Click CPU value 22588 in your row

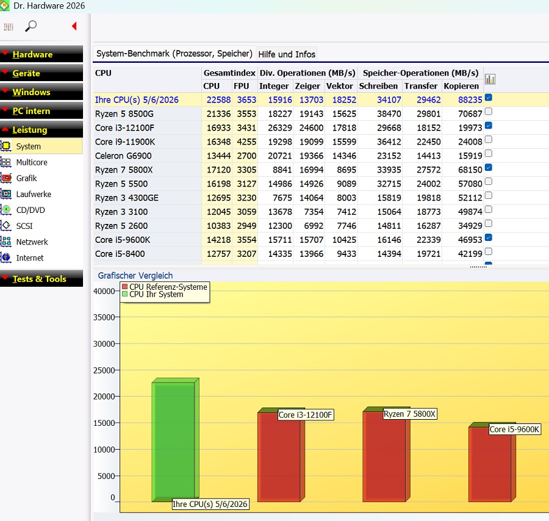coord(218,100)
